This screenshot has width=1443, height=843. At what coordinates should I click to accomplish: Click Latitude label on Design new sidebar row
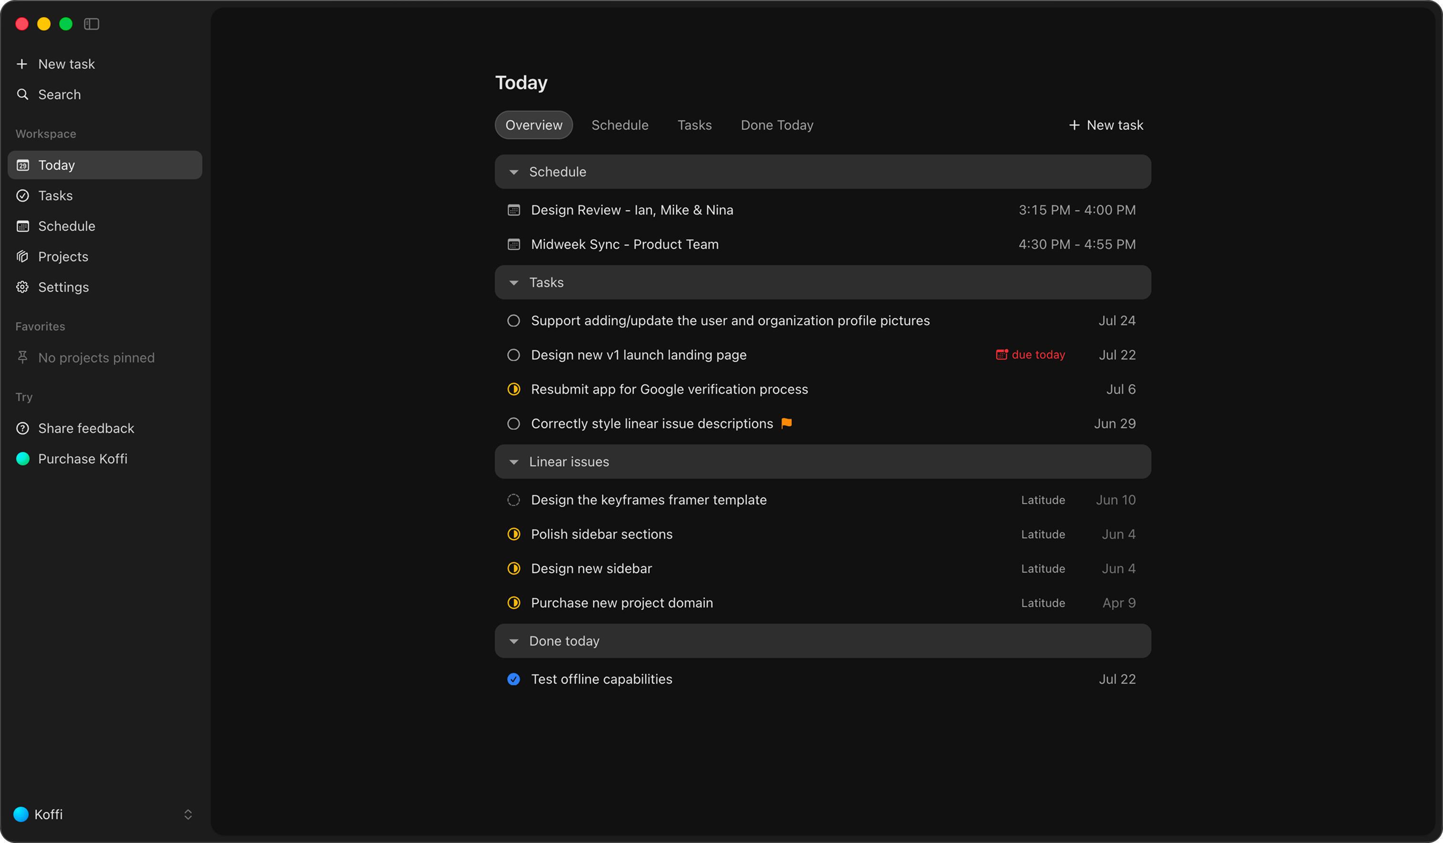click(x=1043, y=568)
